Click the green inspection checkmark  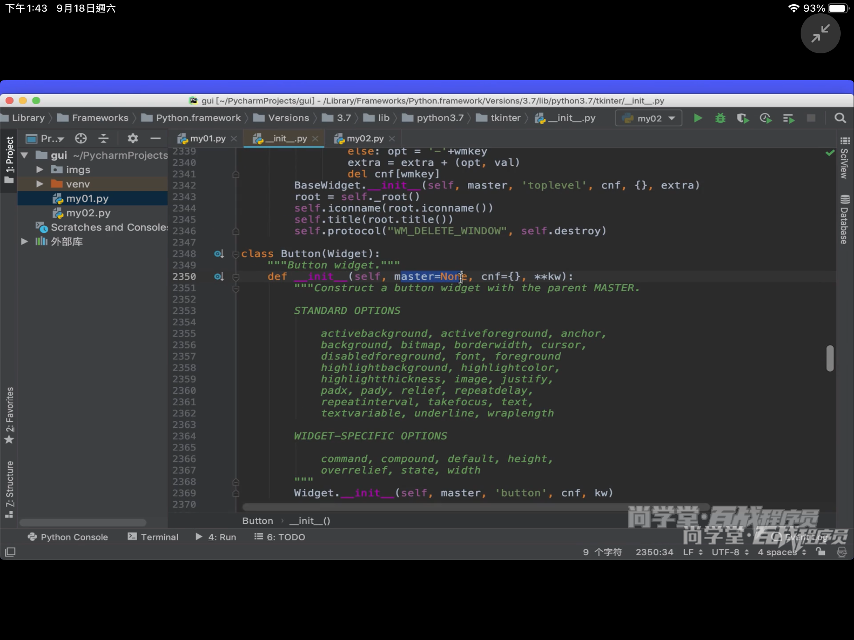click(x=830, y=153)
